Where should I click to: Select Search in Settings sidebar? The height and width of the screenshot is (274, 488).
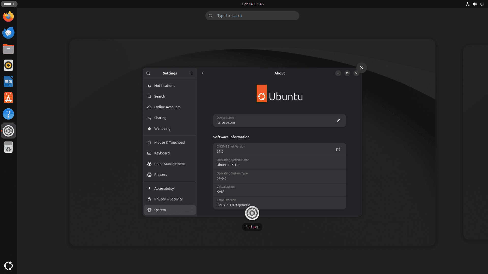pyautogui.click(x=170, y=96)
